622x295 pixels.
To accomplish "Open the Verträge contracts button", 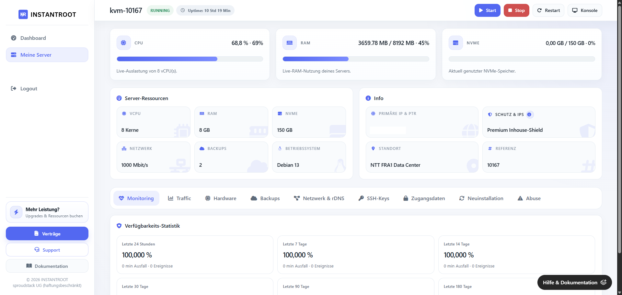I will coord(47,233).
